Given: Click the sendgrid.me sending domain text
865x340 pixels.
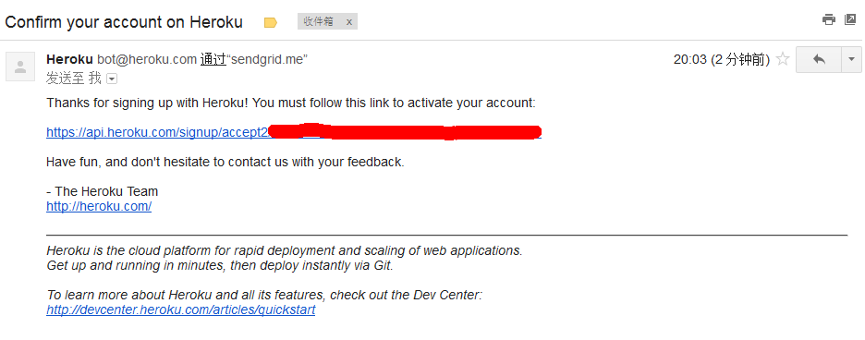Looking at the screenshot, I should click(x=267, y=60).
